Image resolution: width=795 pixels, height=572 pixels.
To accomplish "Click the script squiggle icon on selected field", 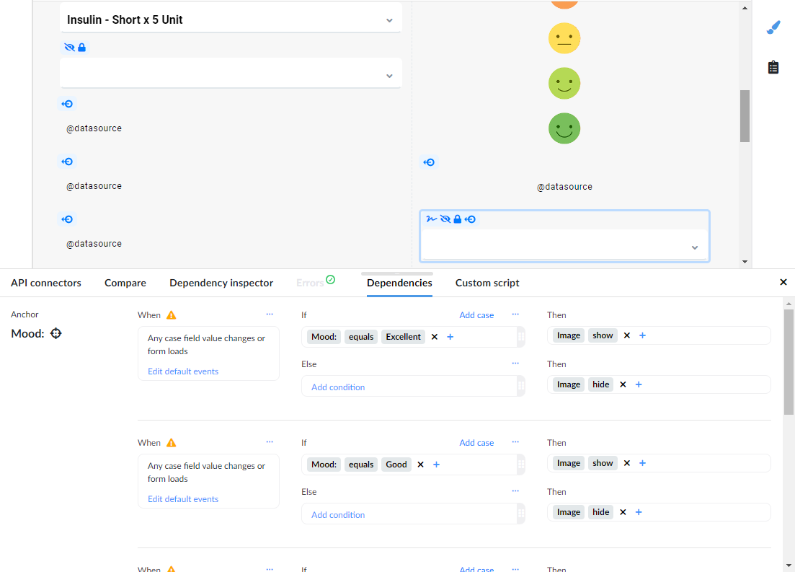I will (432, 219).
